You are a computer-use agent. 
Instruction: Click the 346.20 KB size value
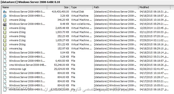coord(63,20)
